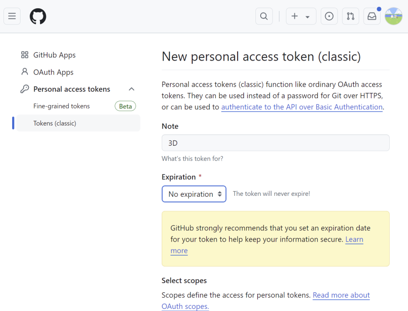Image resolution: width=408 pixels, height=311 pixels.
Task: Select Tokens (classic) sidebar item
Action: click(x=78, y=123)
